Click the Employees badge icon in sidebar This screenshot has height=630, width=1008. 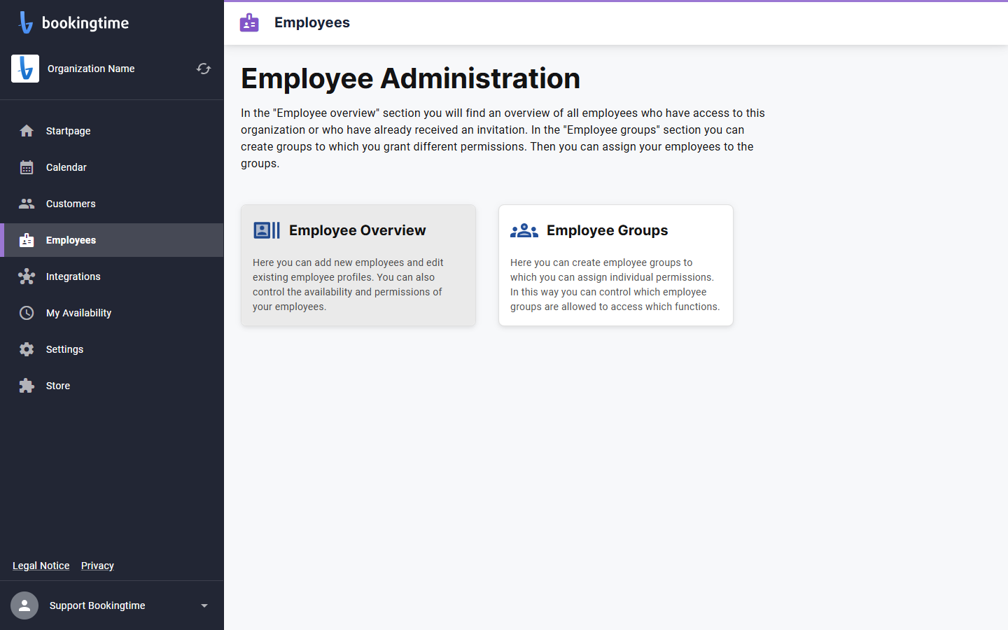[x=27, y=240]
